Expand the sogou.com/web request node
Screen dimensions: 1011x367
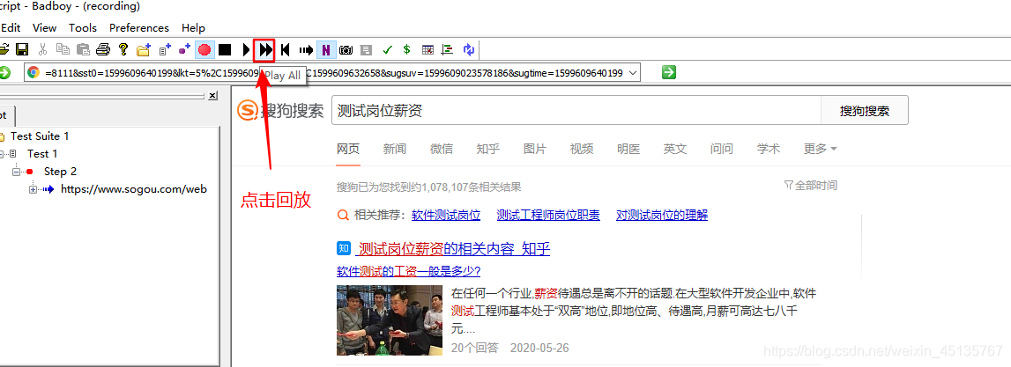coord(33,189)
